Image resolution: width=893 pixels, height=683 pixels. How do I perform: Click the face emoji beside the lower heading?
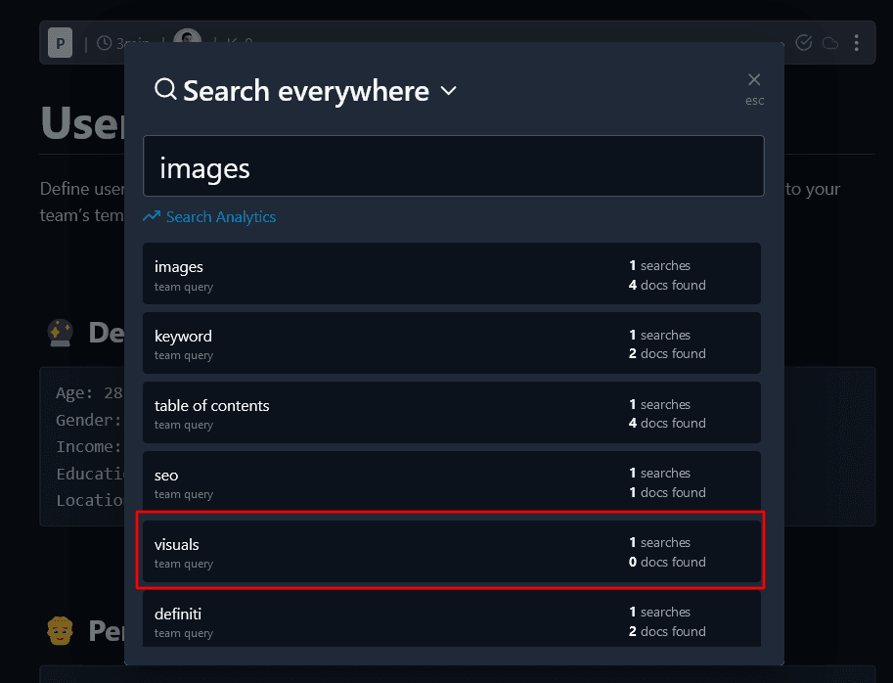(60, 631)
